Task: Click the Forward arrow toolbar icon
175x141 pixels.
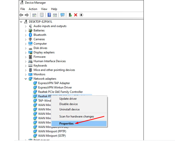Action: (x=27, y=15)
